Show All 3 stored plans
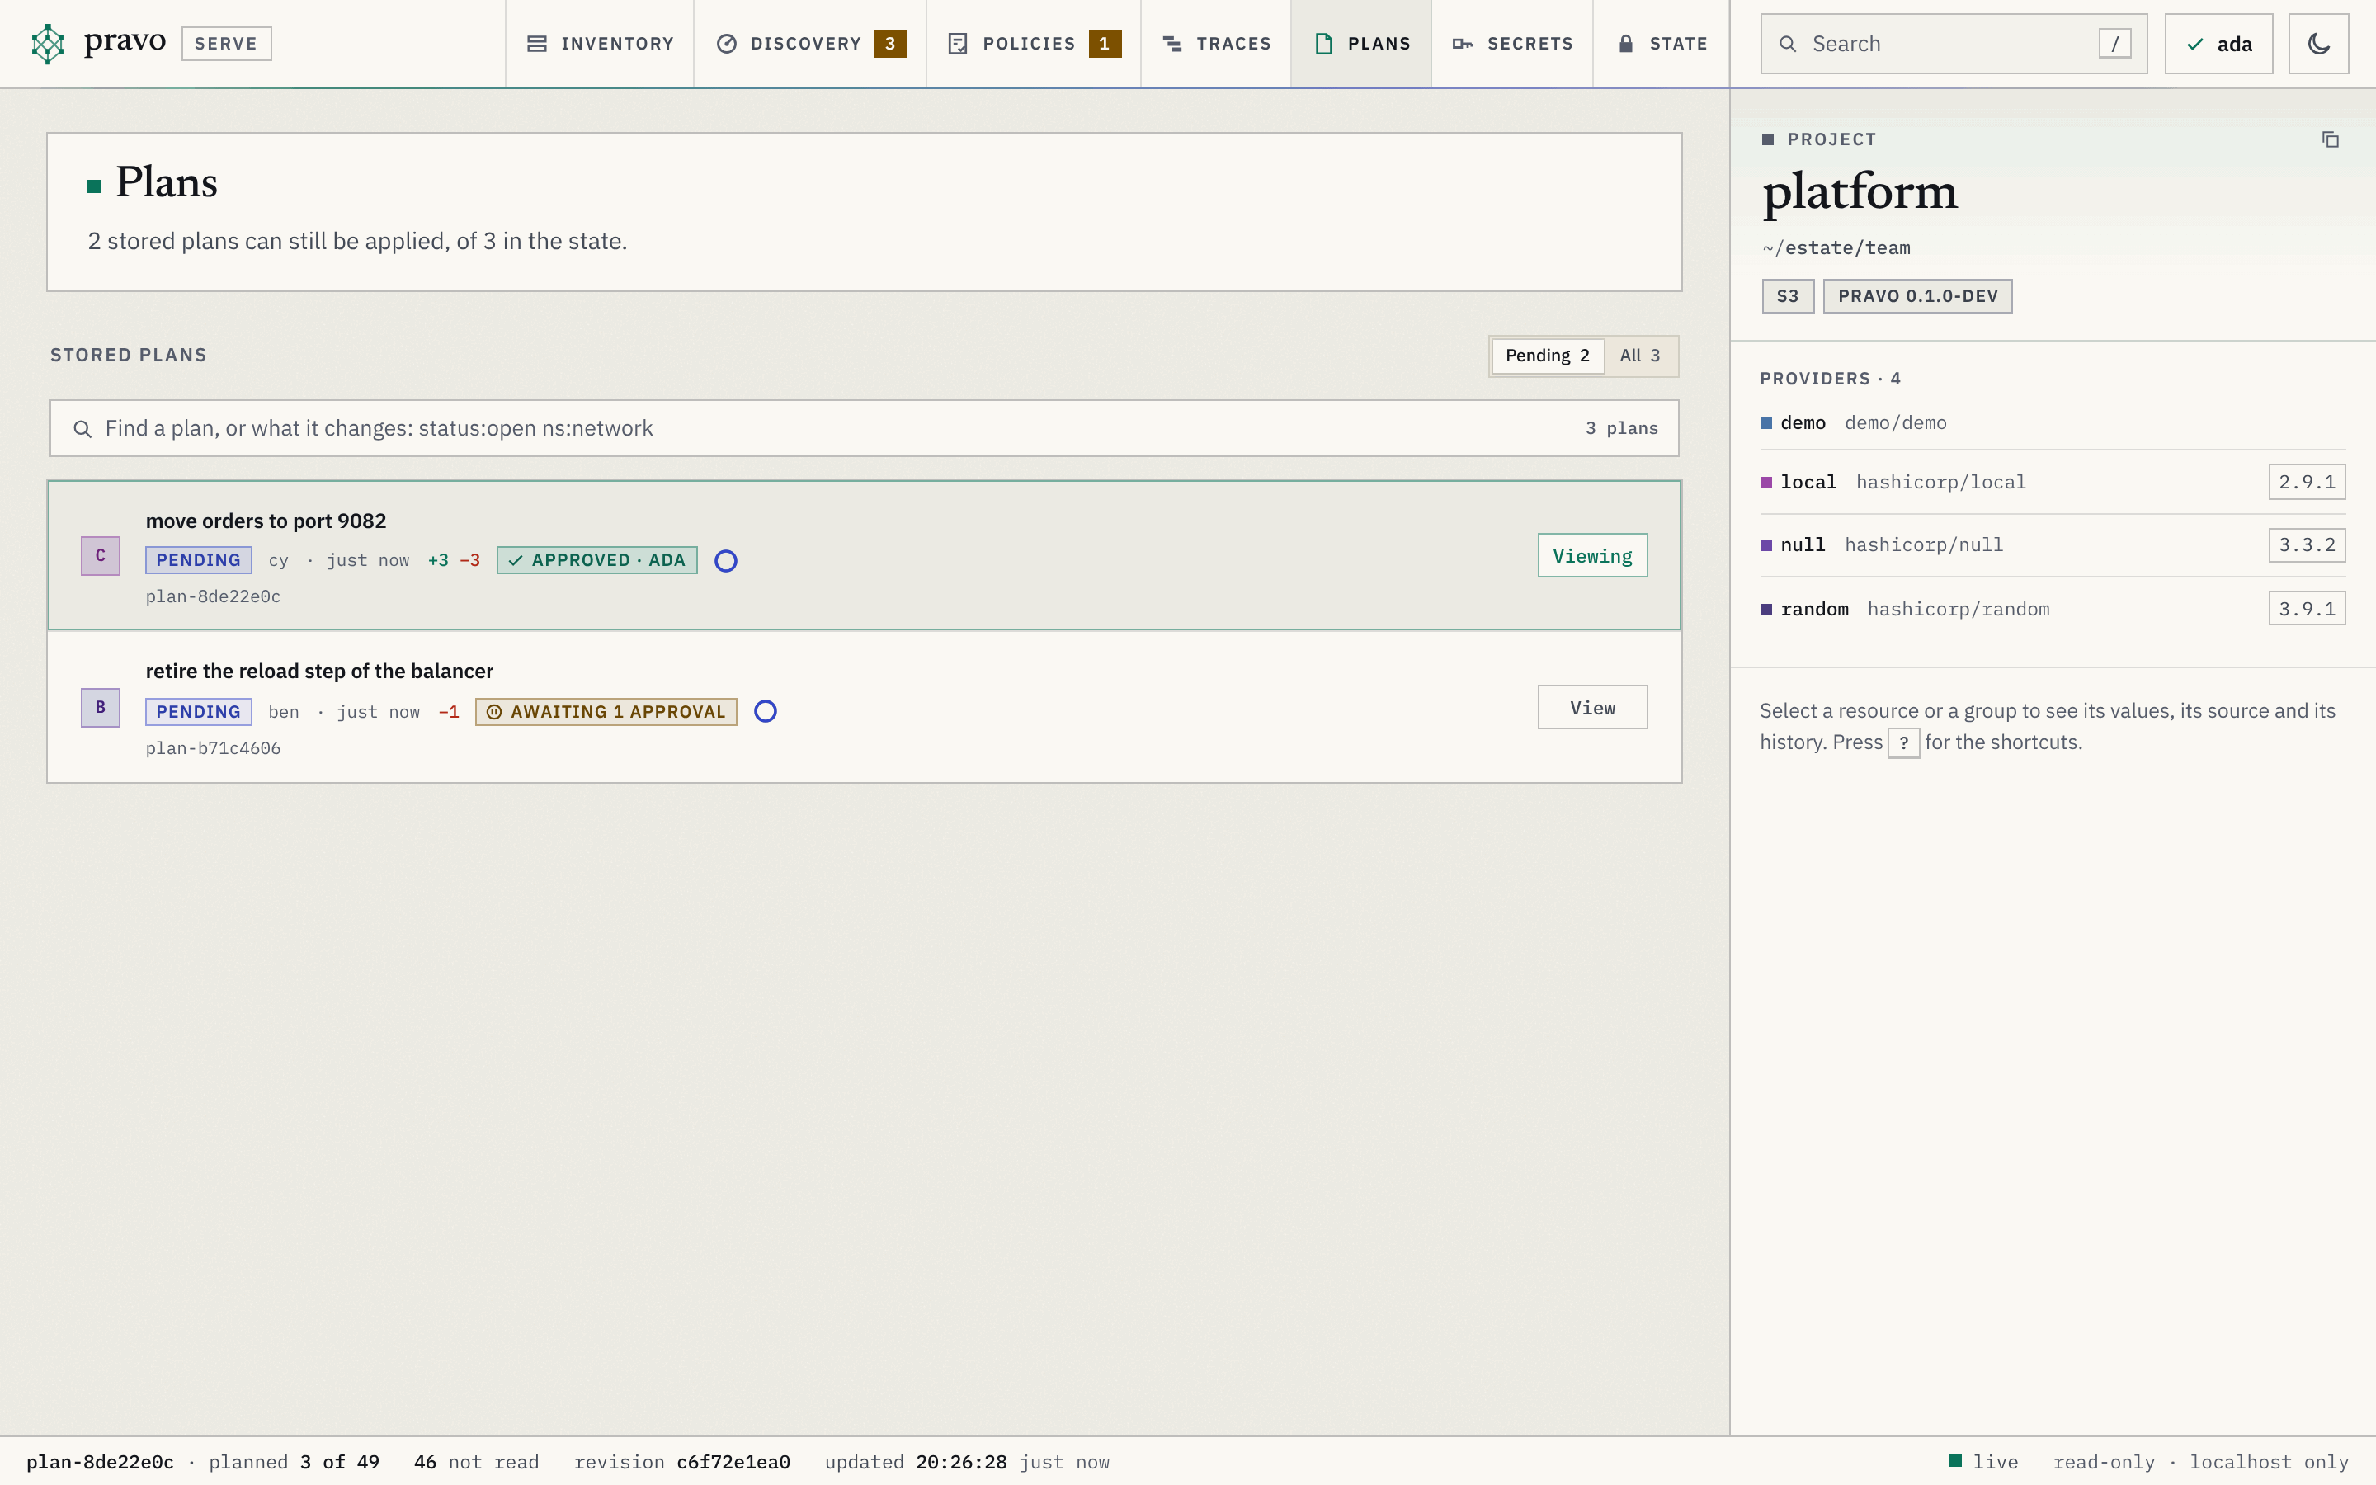This screenshot has height=1485, width=2376. click(1639, 356)
